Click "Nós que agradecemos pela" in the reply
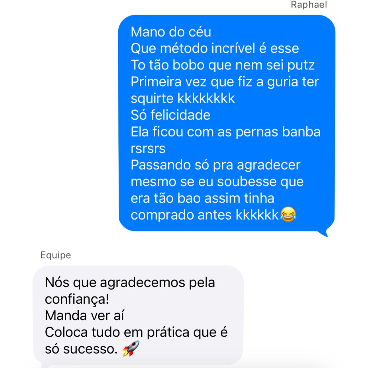Screen dimensions: 368x368 coord(130,282)
